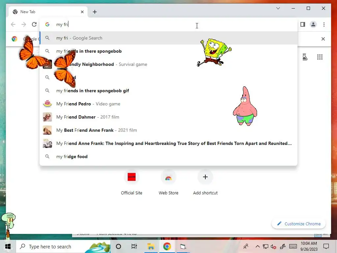This screenshot has height=253, width=337.
Task: Pick the 'Friendly Neighborhood Survival game' suggestion
Action: coord(169,64)
